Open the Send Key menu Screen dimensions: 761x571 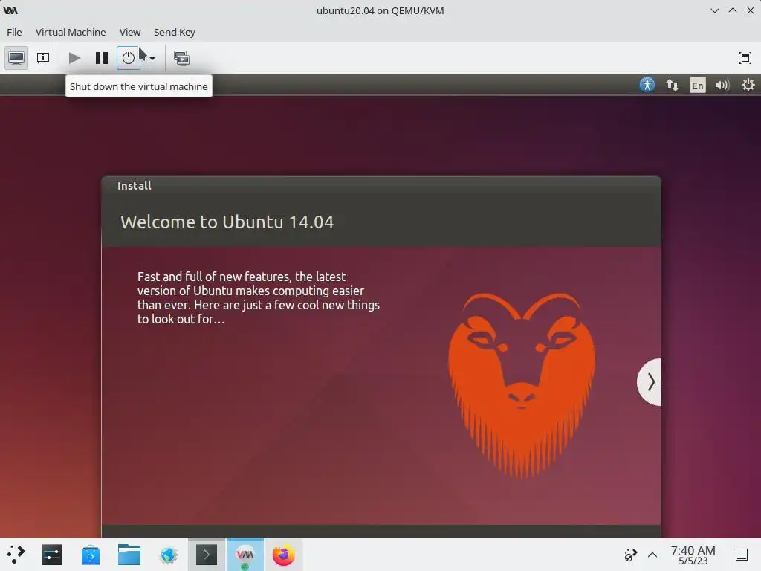click(174, 32)
